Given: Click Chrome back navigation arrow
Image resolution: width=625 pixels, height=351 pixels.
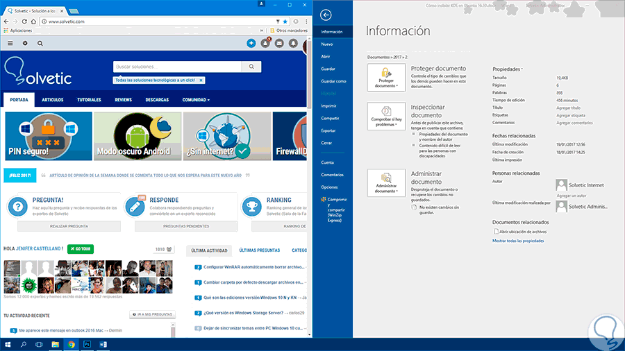Looking at the screenshot, I should pos(6,22).
